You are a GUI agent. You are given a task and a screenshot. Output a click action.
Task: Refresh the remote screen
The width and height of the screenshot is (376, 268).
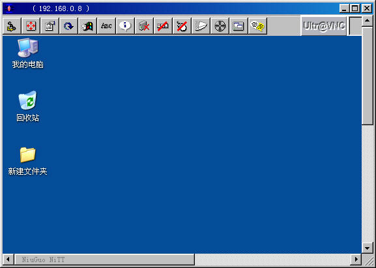click(x=68, y=25)
